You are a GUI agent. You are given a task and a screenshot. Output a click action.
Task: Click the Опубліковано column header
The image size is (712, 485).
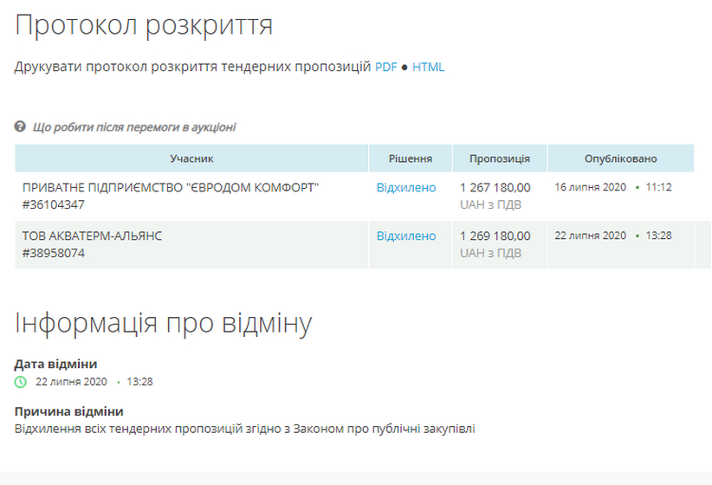point(620,158)
